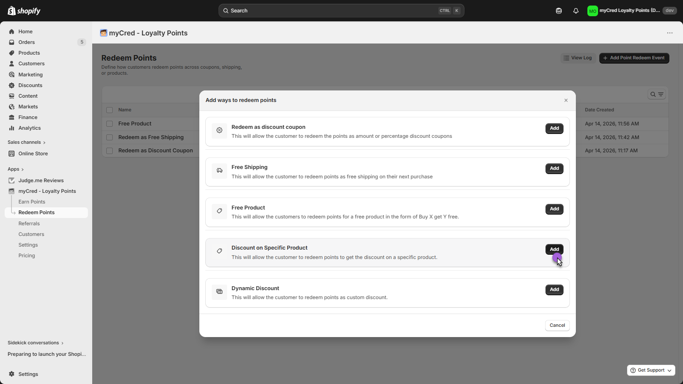The height and width of the screenshot is (384, 683).
Task: Toggle the Redeem as Free Shipping checkbox
Action: 110,137
